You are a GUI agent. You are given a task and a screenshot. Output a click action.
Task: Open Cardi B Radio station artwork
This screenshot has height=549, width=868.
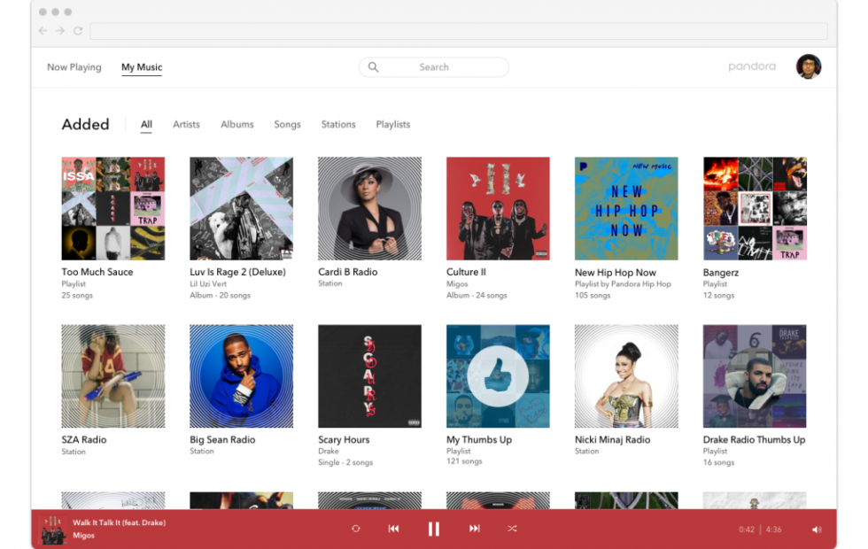[369, 209]
